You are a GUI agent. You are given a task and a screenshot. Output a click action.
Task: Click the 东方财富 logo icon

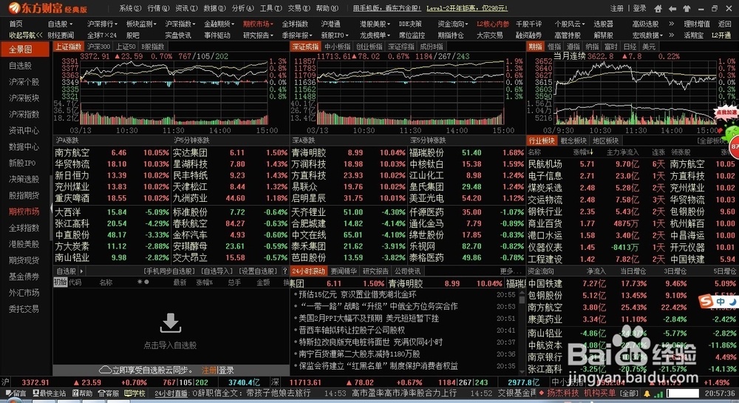15,8
